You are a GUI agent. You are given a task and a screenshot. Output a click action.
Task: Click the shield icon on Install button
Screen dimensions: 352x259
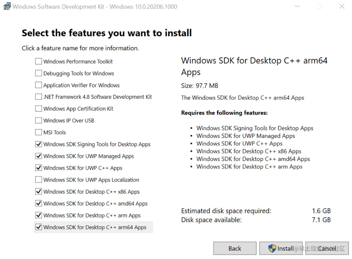click(x=272, y=248)
